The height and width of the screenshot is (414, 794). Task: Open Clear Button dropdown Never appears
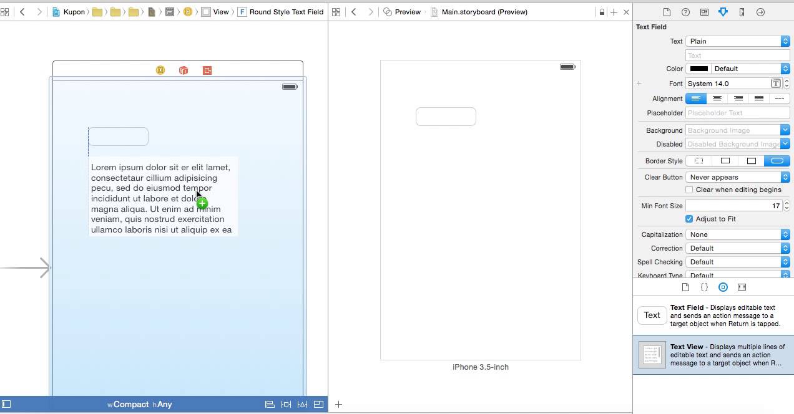coord(738,177)
